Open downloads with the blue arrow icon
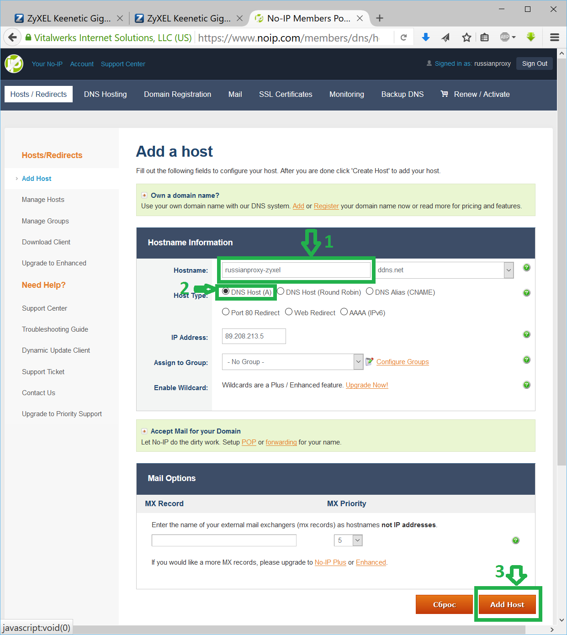Viewport: 567px width, 635px height. tap(425, 37)
